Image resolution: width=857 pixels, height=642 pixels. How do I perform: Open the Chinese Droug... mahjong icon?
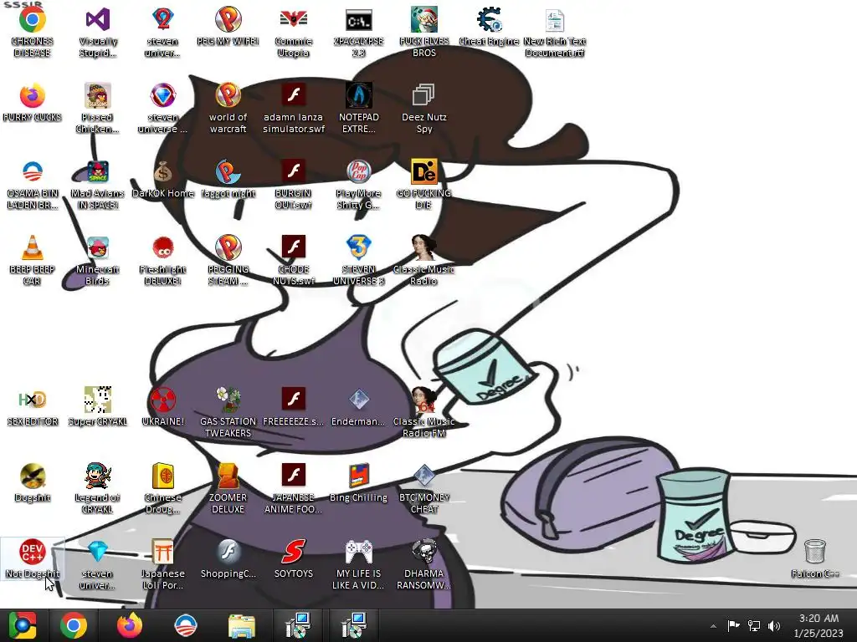pyautogui.click(x=163, y=488)
